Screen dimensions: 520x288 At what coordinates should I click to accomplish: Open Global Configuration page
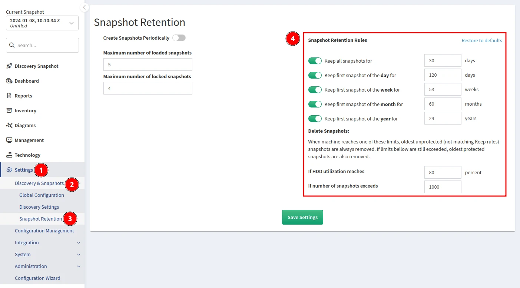pos(42,195)
